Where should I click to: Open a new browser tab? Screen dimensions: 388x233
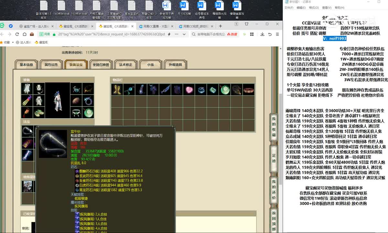click(x=221, y=26)
